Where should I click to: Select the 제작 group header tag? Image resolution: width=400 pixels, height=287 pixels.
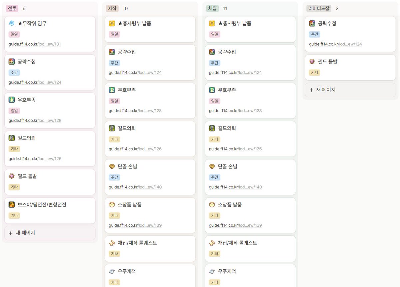pyautogui.click(x=112, y=8)
